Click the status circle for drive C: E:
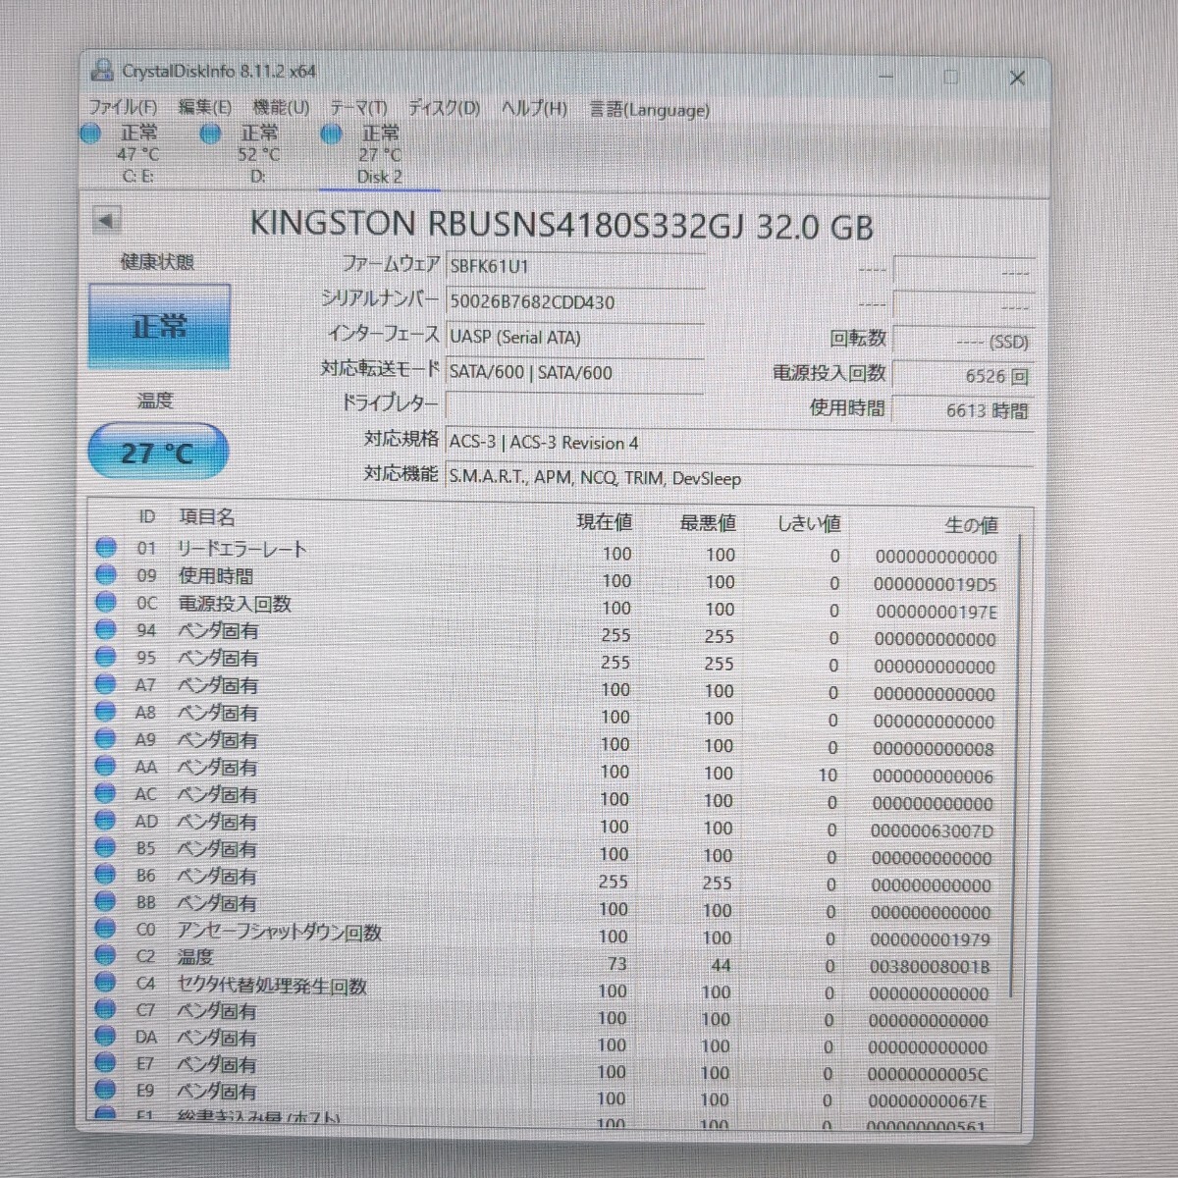Screen dimensions: 1178x1178 point(91,134)
